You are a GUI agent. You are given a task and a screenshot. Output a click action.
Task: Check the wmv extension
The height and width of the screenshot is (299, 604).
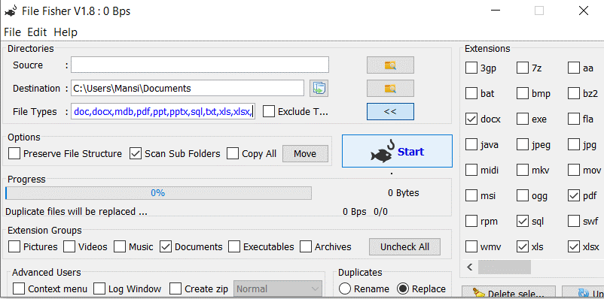coord(471,246)
